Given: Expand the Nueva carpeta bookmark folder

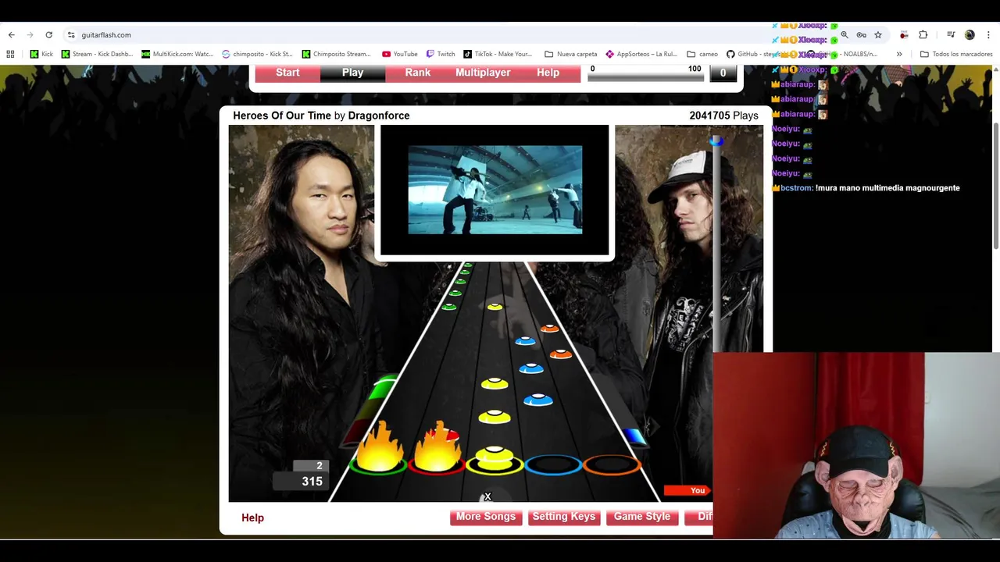Looking at the screenshot, I should click(571, 54).
